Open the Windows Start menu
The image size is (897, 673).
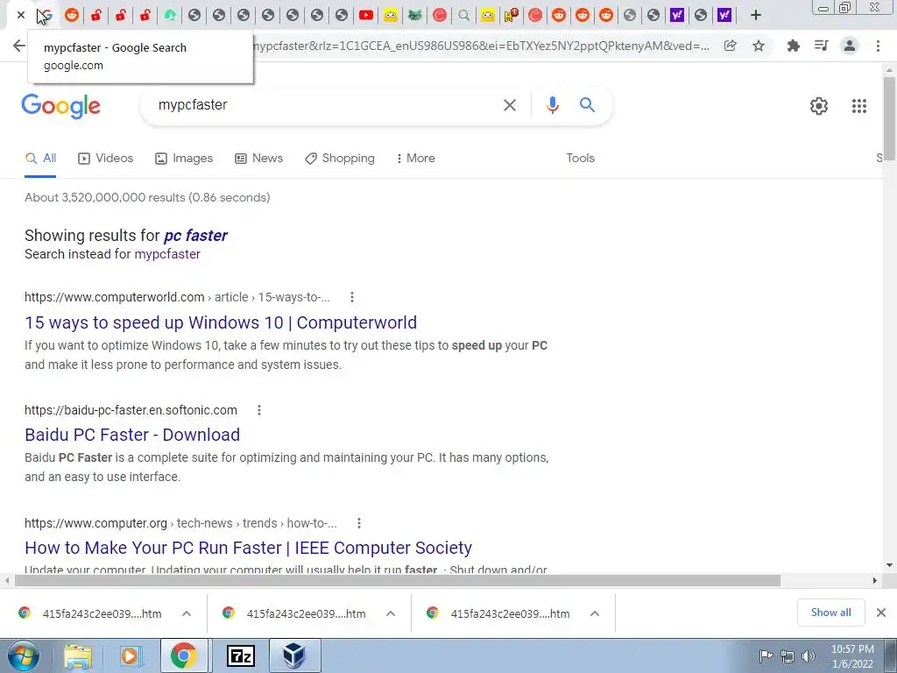(x=22, y=655)
